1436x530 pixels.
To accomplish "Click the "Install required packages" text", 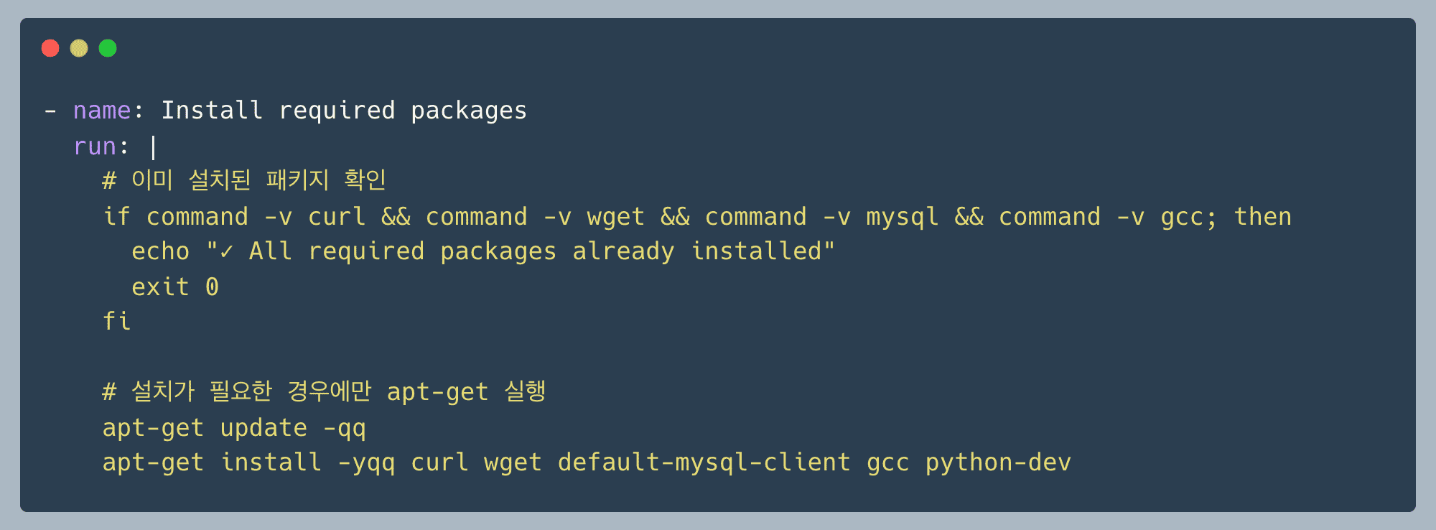I will point(343,111).
